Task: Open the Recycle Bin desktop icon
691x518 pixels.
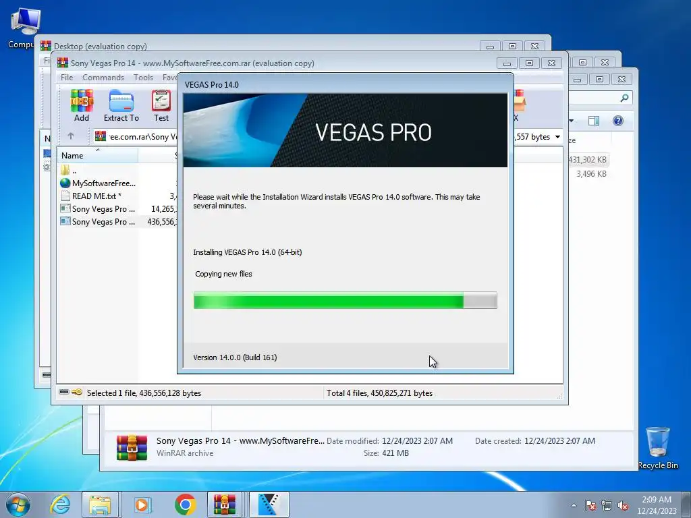Action: (658, 447)
